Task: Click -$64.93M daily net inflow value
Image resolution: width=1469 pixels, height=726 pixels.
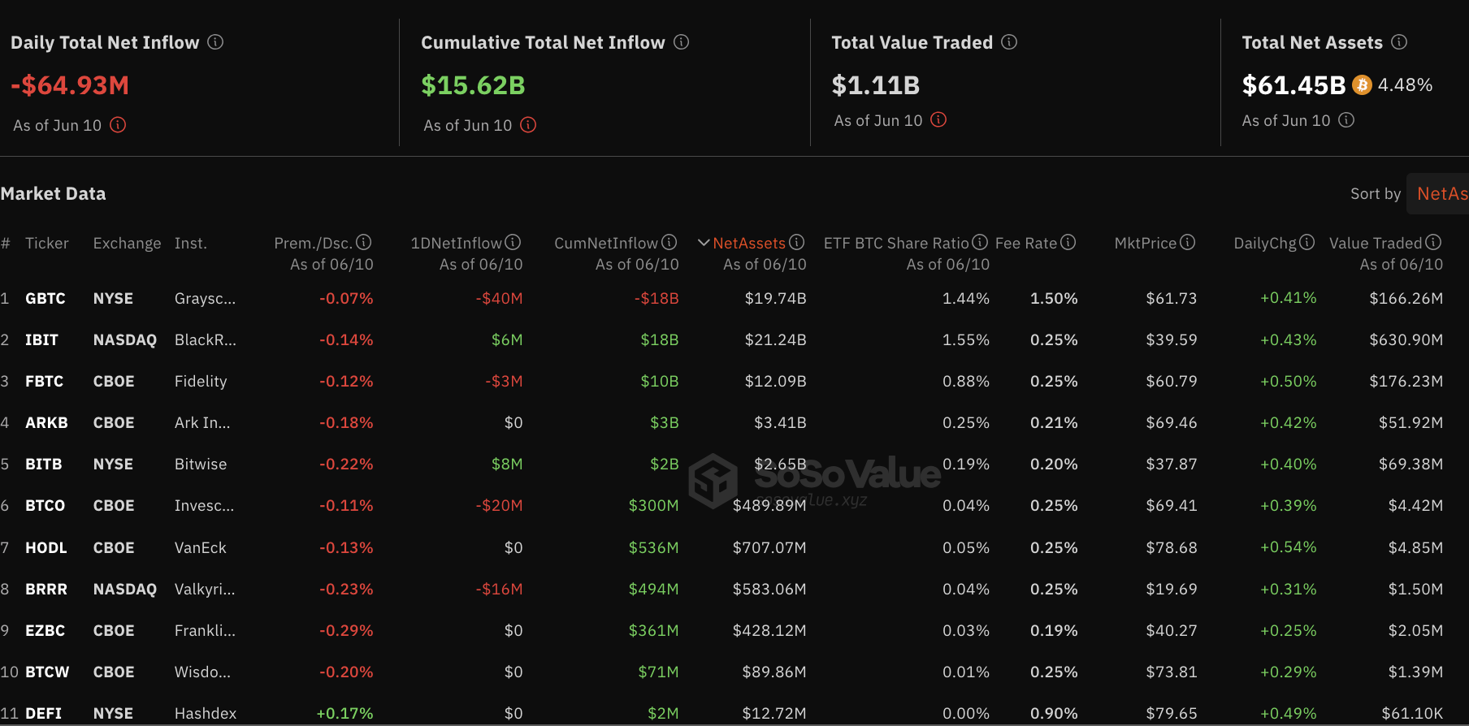Action: (70, 84)
